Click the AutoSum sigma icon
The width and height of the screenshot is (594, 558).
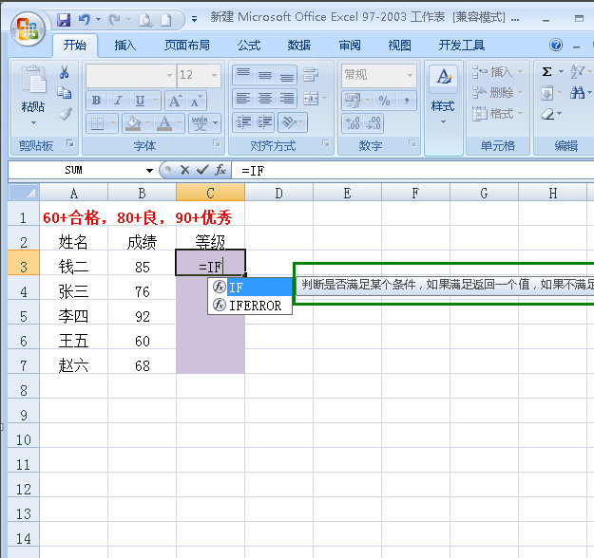pos(547,71)
